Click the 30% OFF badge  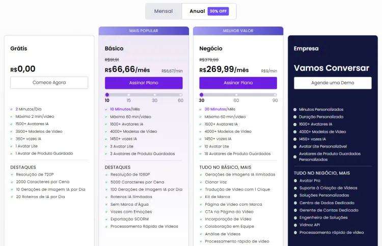tap(218, 11)
